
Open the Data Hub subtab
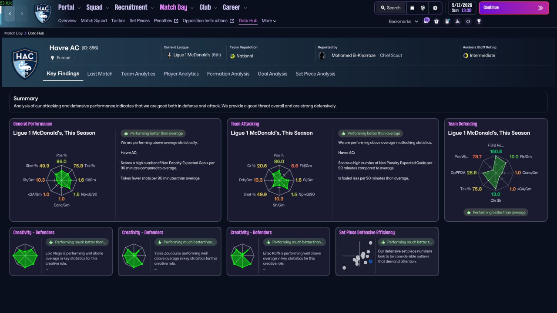tap(248, 20)
